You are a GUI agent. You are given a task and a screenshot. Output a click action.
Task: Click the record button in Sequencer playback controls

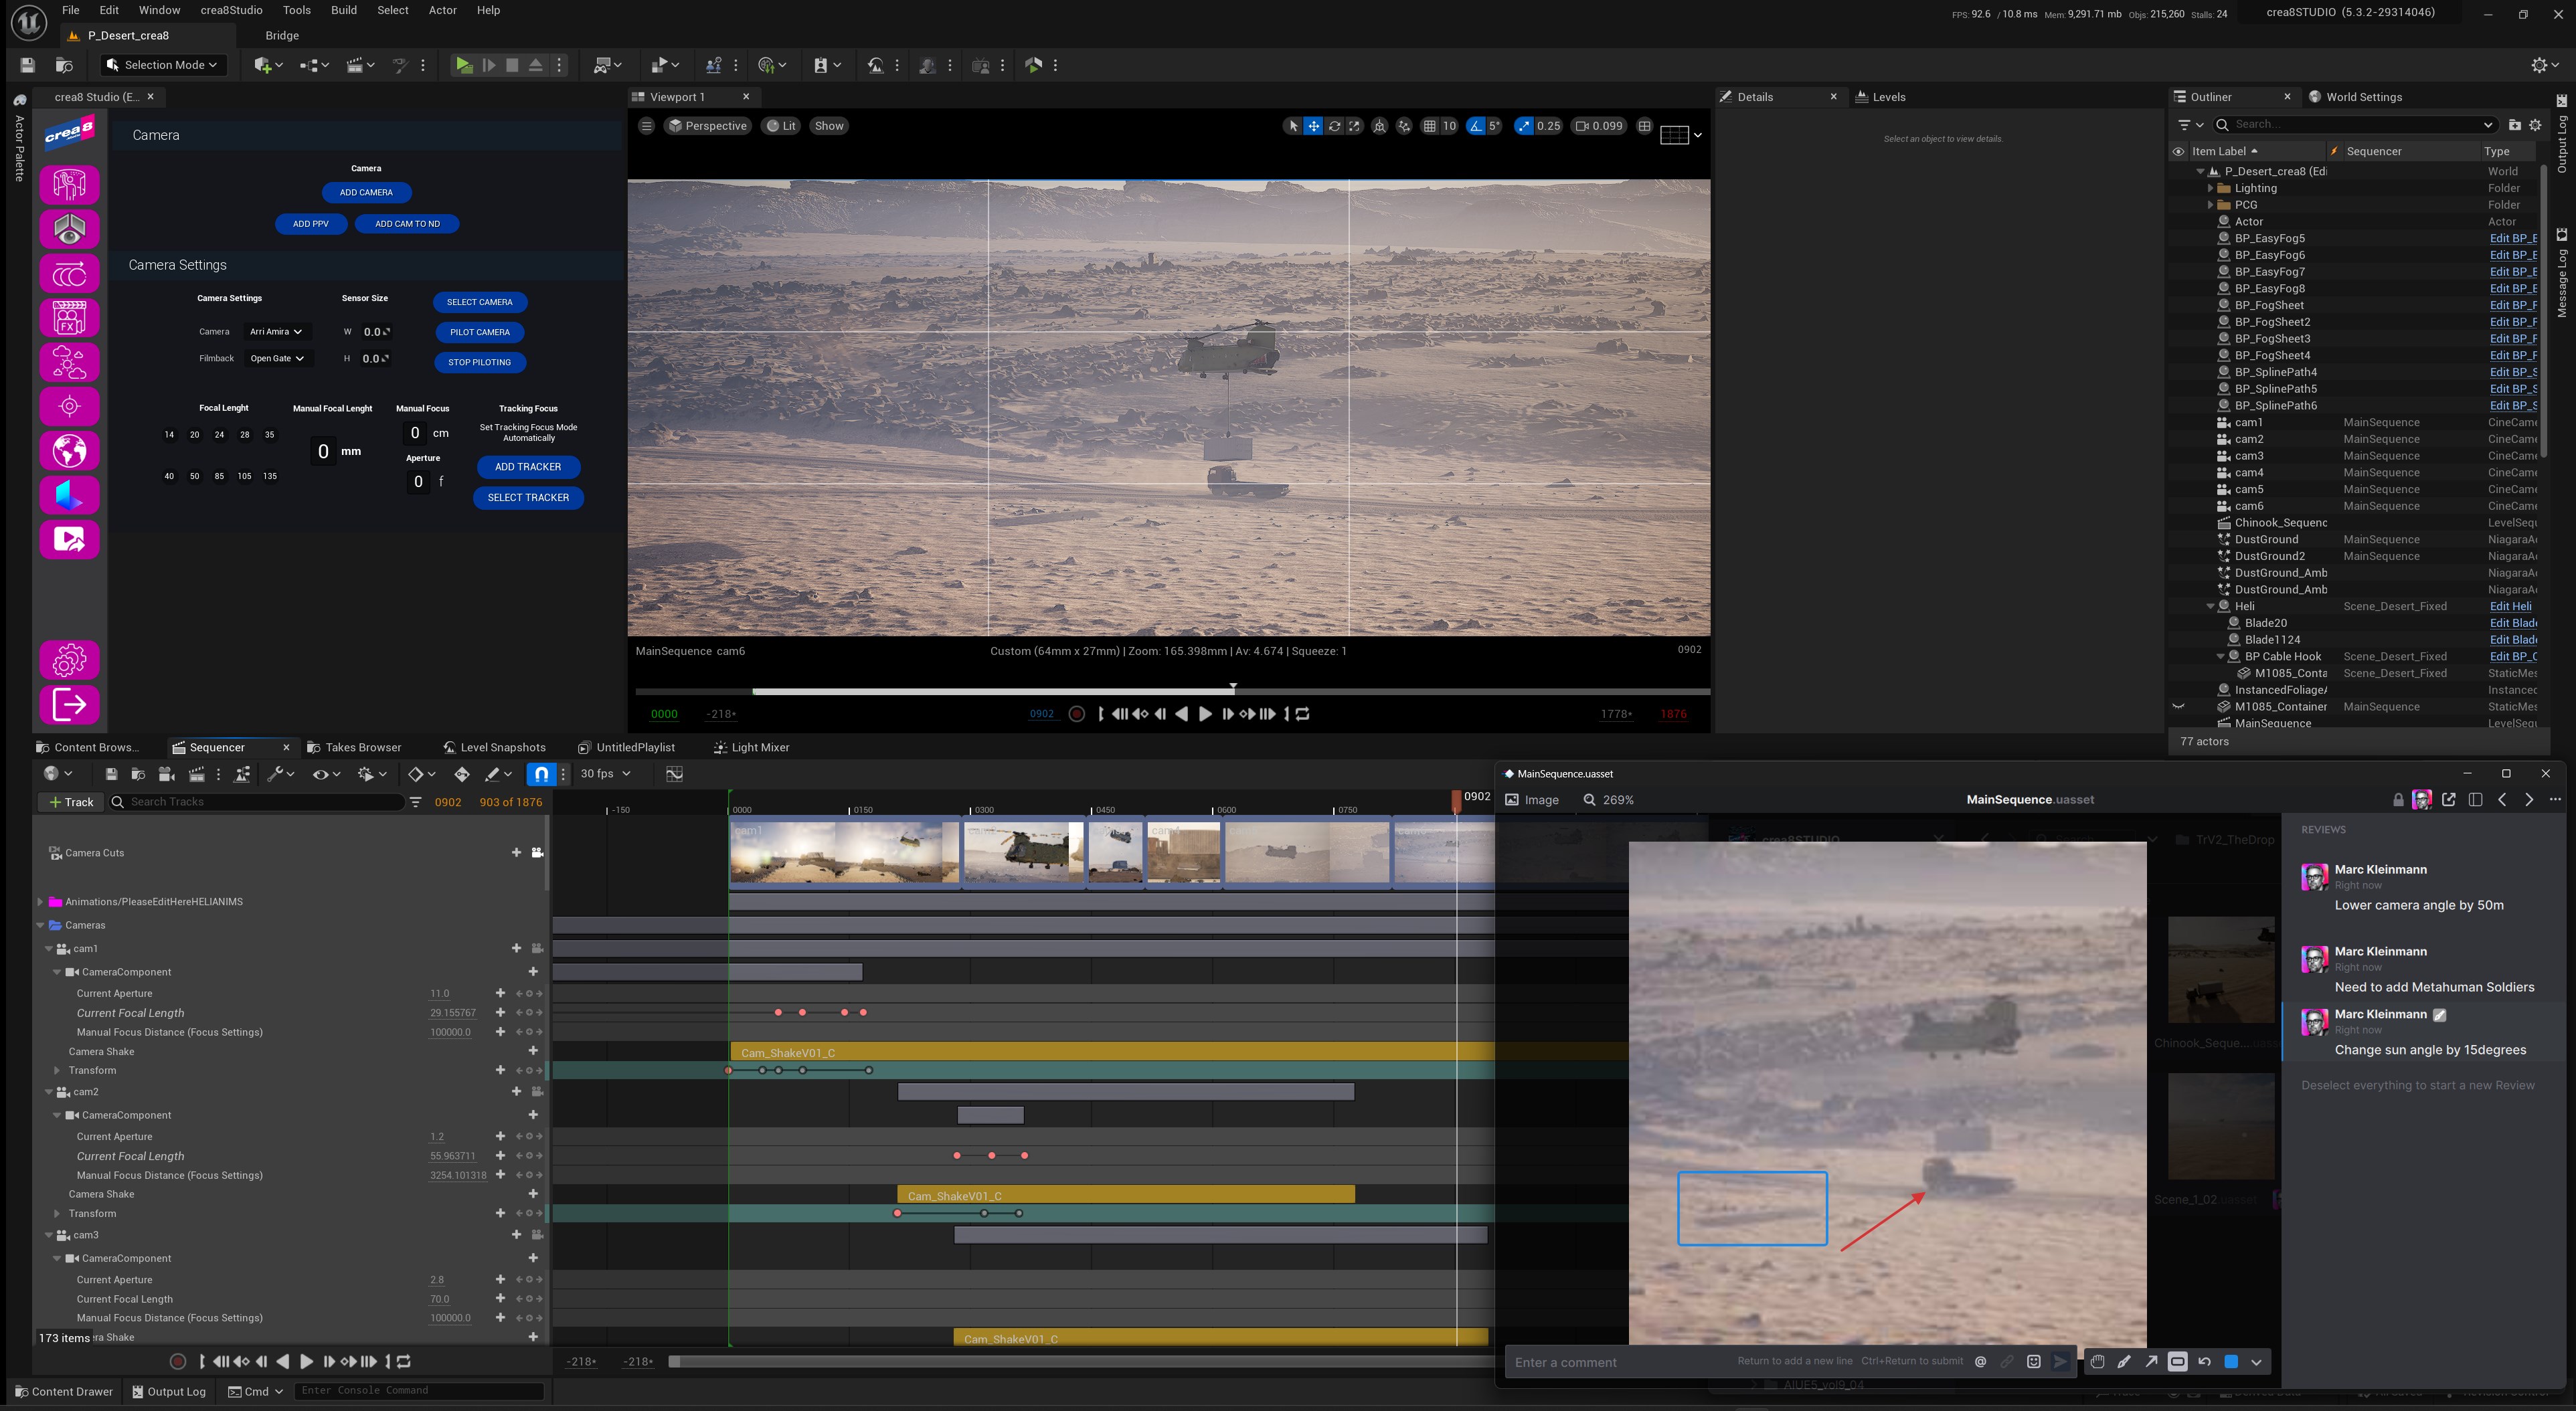point(178,1361)
